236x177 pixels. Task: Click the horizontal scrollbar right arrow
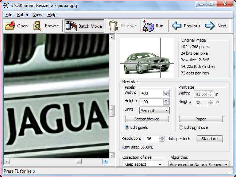105,161
